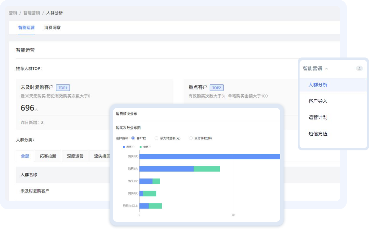Open the 智能运营 tab

pyautogui.click(x=26, y=28)
